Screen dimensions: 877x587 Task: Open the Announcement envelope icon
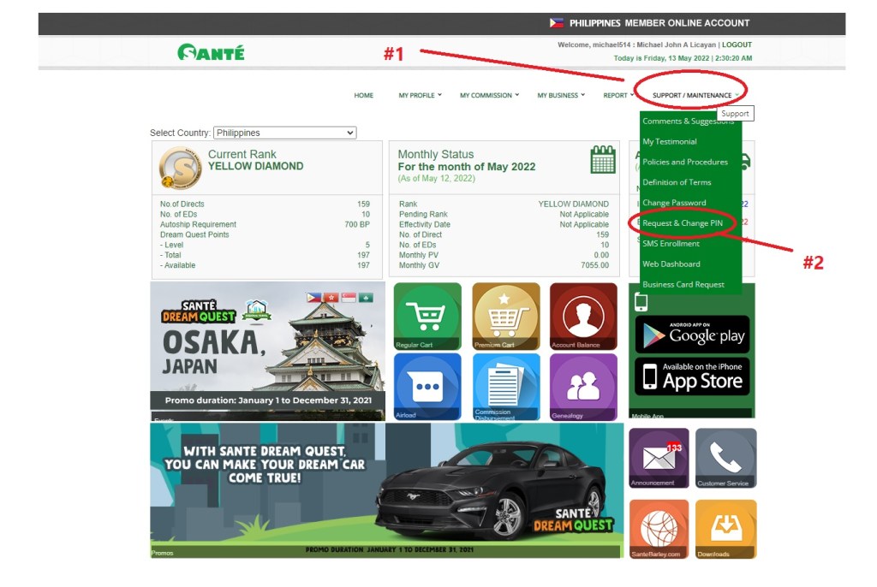[659, 458]
